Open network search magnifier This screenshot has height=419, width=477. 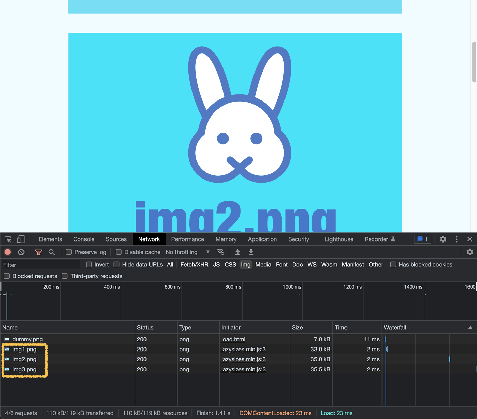click(x=52, y=252)
